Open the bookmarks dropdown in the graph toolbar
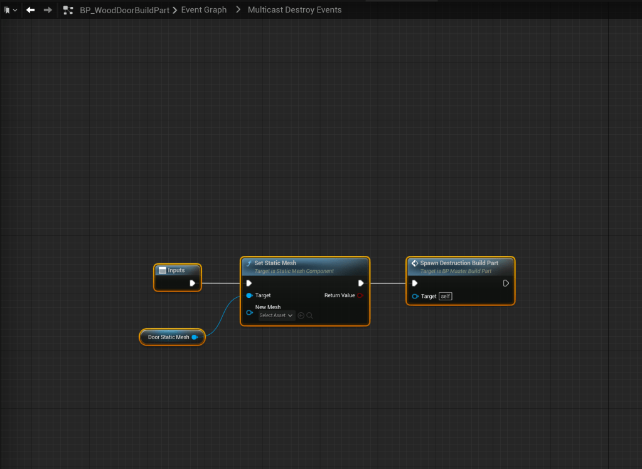Viewport: 642px width, 469px height. [x=10, y=10]
